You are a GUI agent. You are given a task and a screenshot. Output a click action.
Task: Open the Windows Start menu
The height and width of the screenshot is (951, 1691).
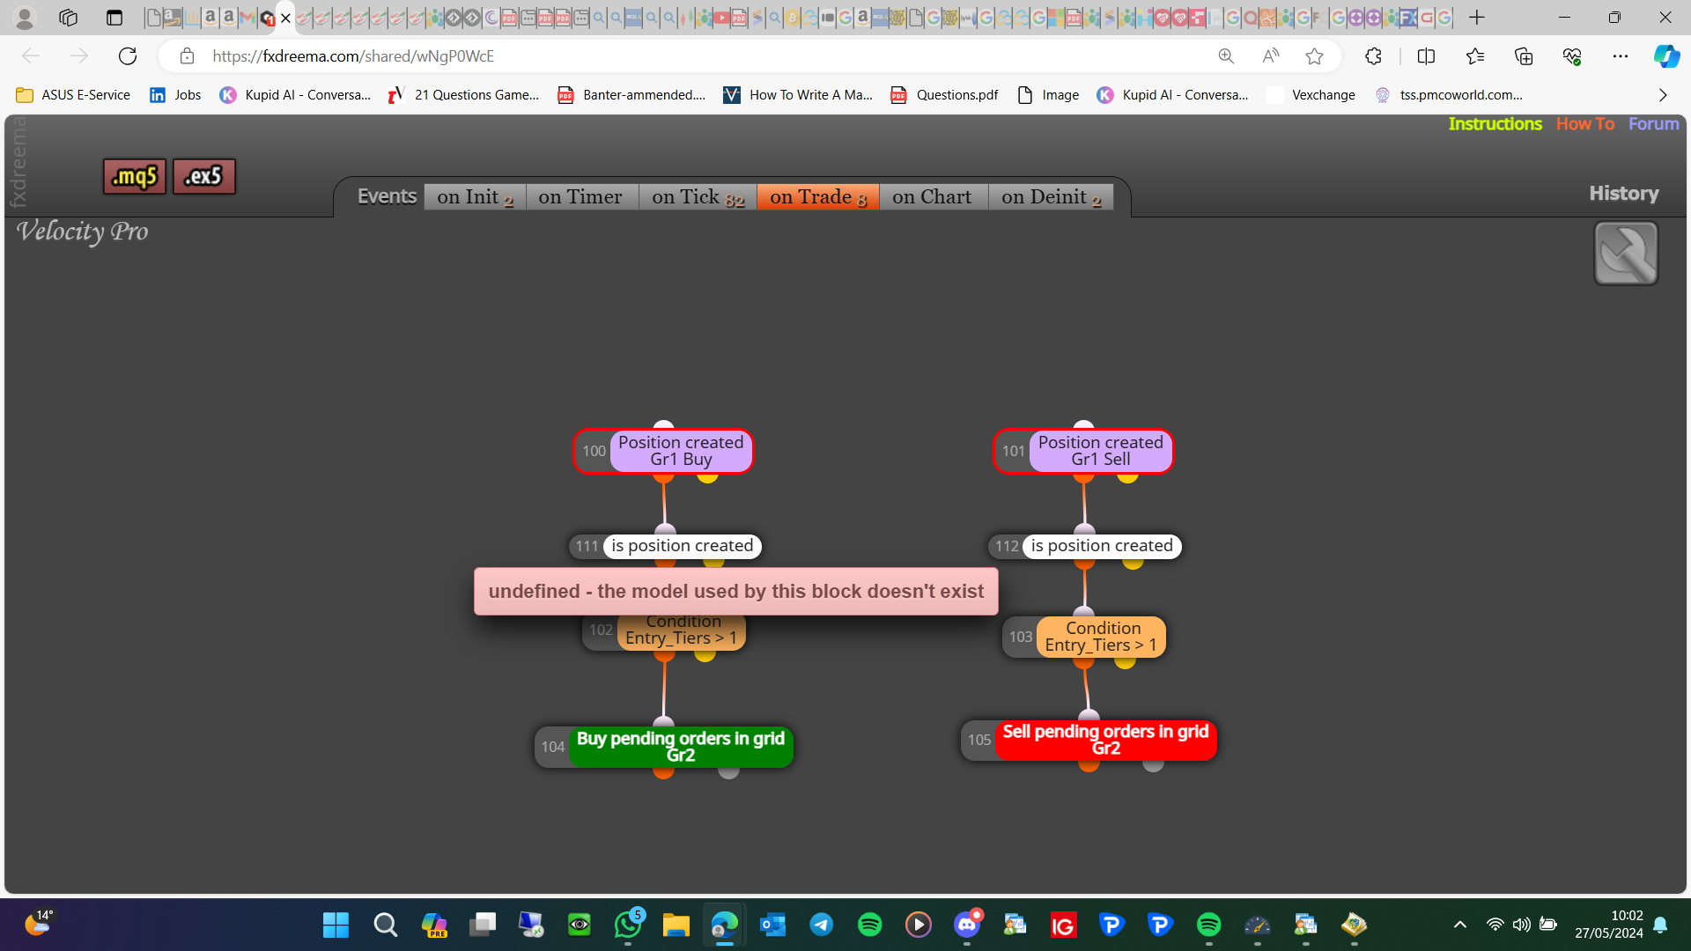(x=336, y=925)
